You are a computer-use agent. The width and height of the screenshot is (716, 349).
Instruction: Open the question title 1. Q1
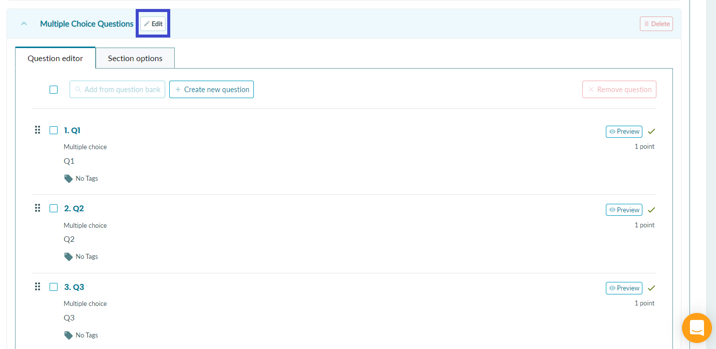72,130
